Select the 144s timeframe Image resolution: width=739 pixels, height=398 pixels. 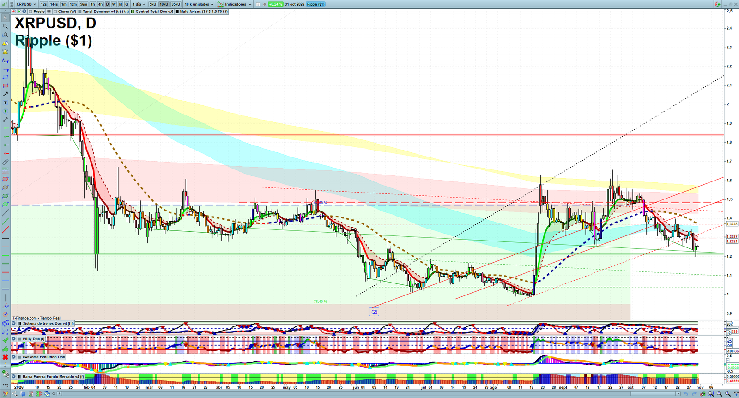[x=54, y=4]
